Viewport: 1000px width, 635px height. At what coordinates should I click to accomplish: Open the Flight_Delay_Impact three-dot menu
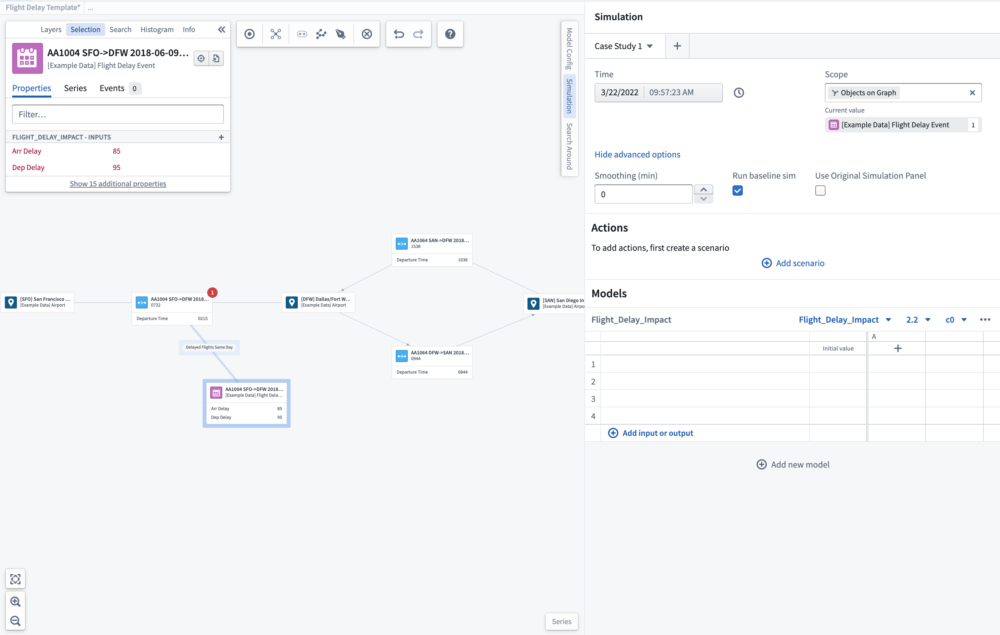coord(985,319)
